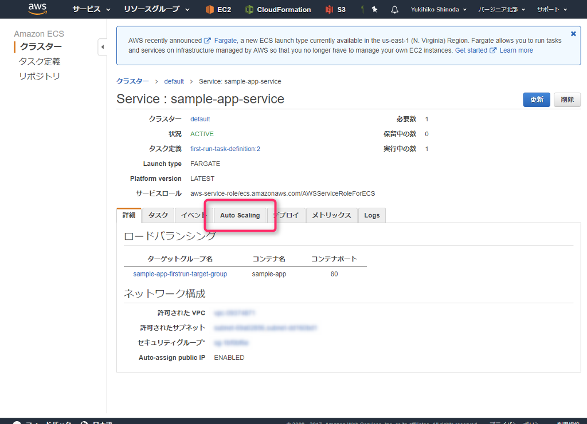
Task: Select タスク定義 in the ECS sidebar
Action: click(x=40, y=62)
